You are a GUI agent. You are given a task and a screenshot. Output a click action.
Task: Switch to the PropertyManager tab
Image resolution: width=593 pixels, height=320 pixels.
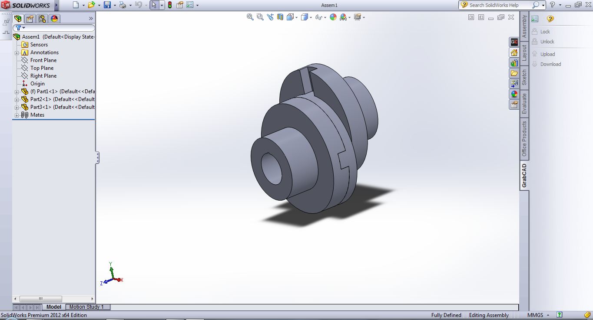click(30, 19)
